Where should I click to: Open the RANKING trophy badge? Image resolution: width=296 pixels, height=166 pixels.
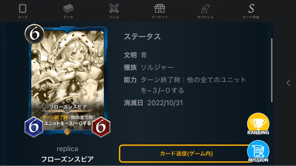click(x=258, y=124)
